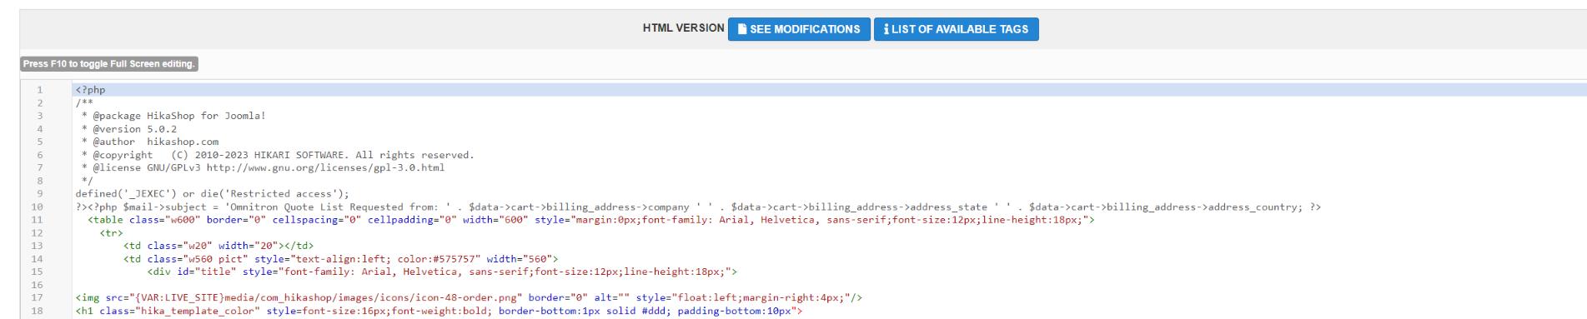Click the table class="w600" line
This screenshot has width=1587, height=319.
[x=591, y=220]
